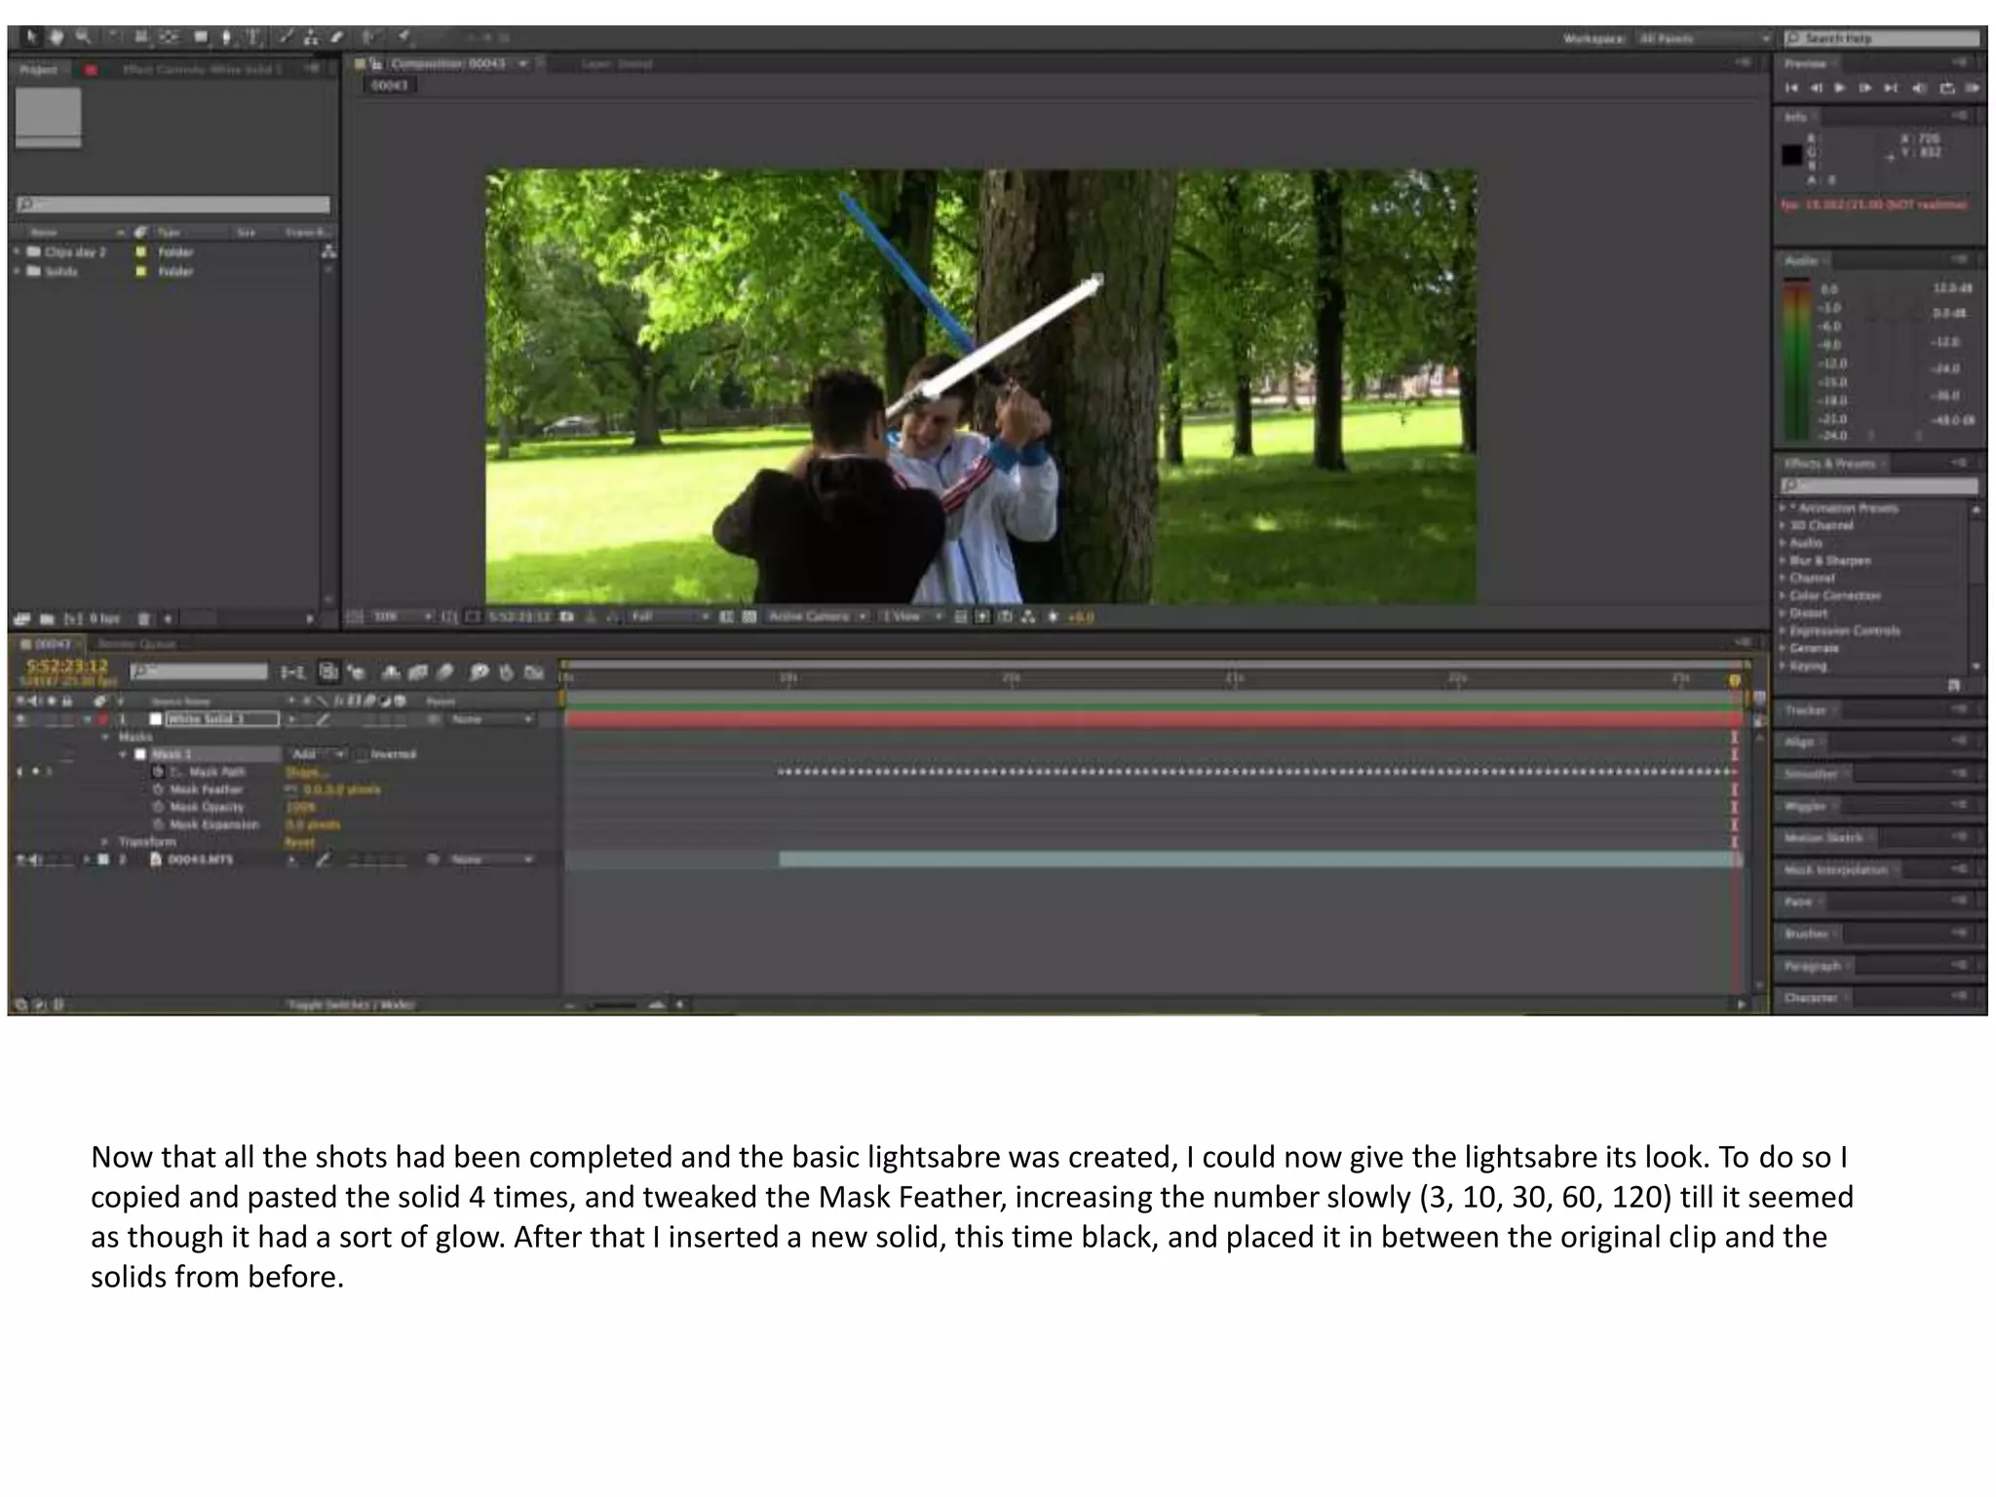Expand the Transform property group

(105, 841)
